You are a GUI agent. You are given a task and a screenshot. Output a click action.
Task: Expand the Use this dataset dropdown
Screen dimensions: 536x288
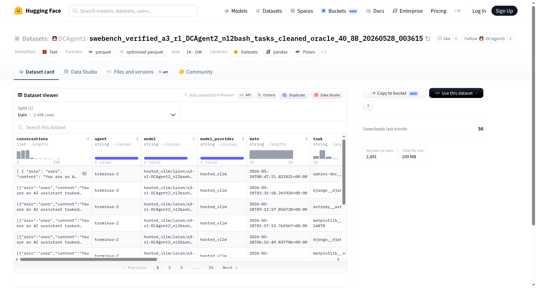pos(456,93)
